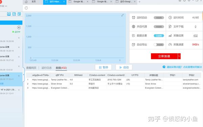The height and width of the screenshot is (127, 203).
Task: Open the 遇到采集问题 help link
Action: point(184,67)
